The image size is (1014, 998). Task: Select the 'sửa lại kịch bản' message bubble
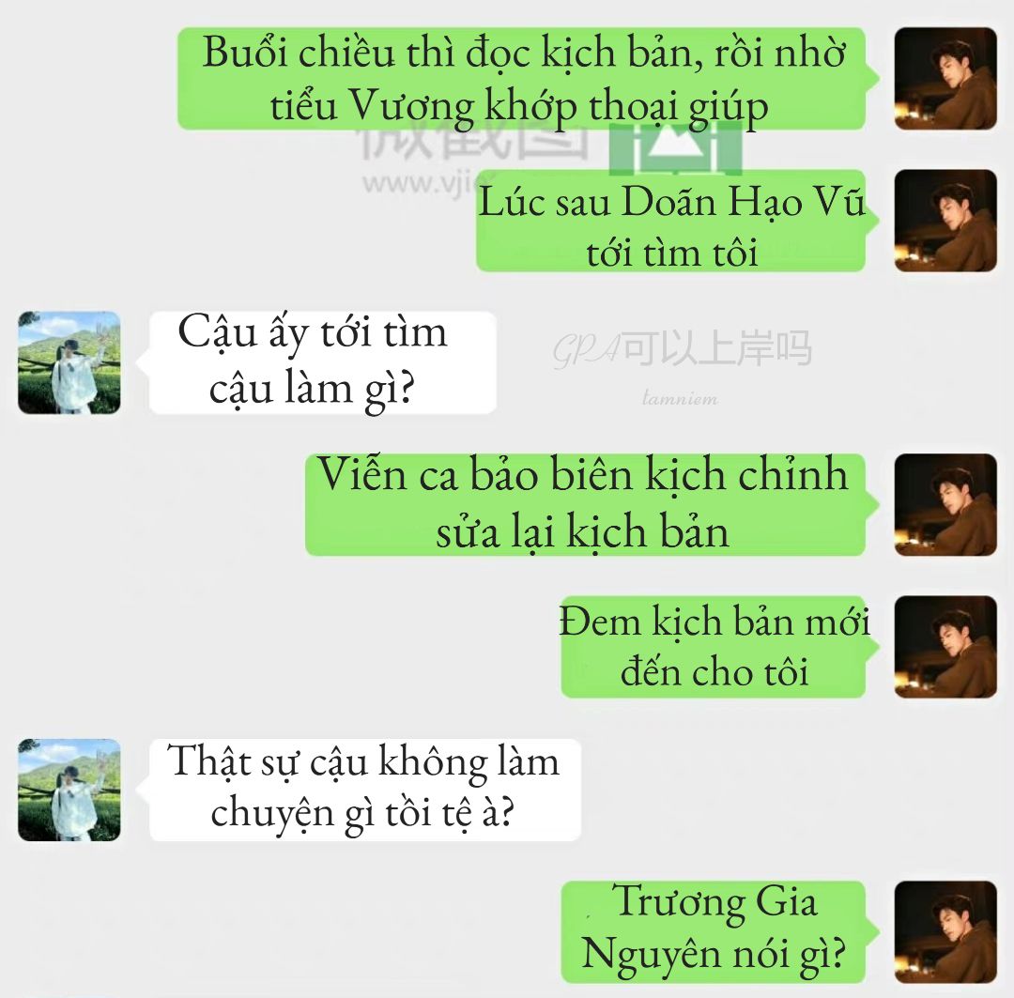coord(585,505)
